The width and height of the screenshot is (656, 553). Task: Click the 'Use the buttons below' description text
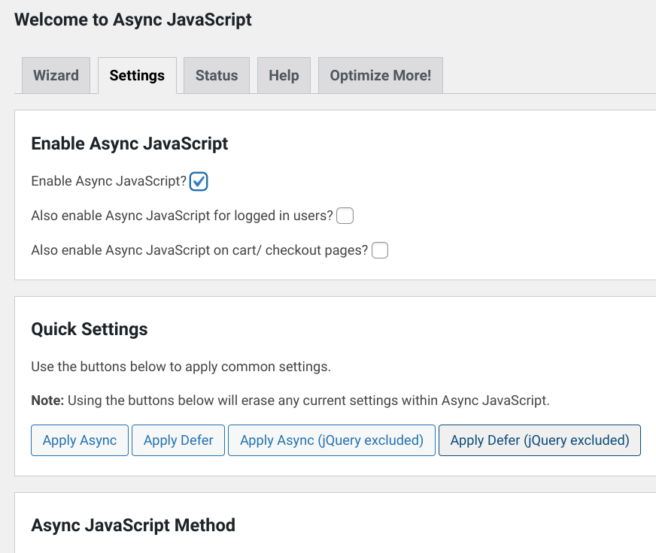(181, 367)
